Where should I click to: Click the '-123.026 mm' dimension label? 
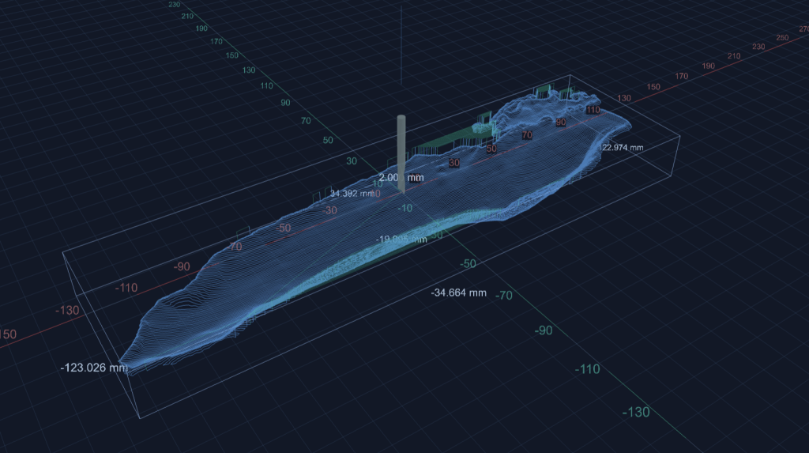(x=94, y=368)
